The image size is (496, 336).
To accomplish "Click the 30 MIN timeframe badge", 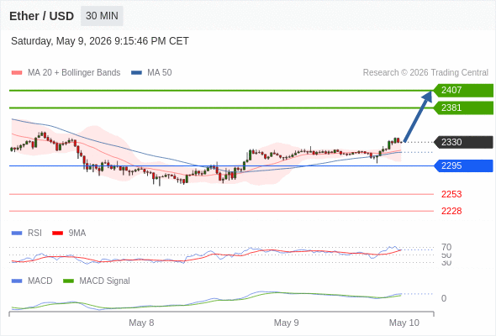I will (x=102, y=16).
